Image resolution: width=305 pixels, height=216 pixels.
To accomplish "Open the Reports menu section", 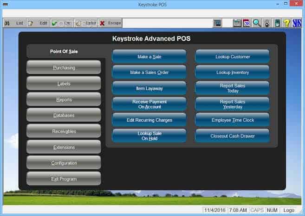I will pos(64,99).
